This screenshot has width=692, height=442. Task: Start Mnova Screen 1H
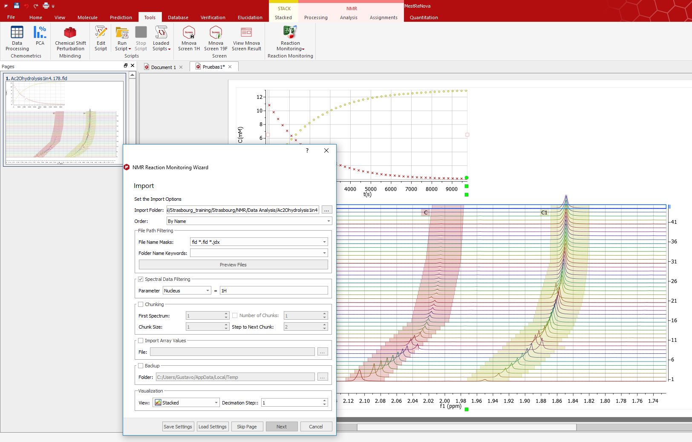[189, 38]
